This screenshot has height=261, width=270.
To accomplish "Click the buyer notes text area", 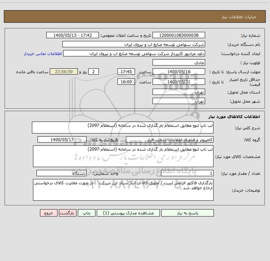I will 123,190.
